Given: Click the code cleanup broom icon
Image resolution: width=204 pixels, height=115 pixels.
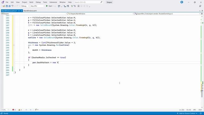Looking at the screenshot, I should click(36, 110).
